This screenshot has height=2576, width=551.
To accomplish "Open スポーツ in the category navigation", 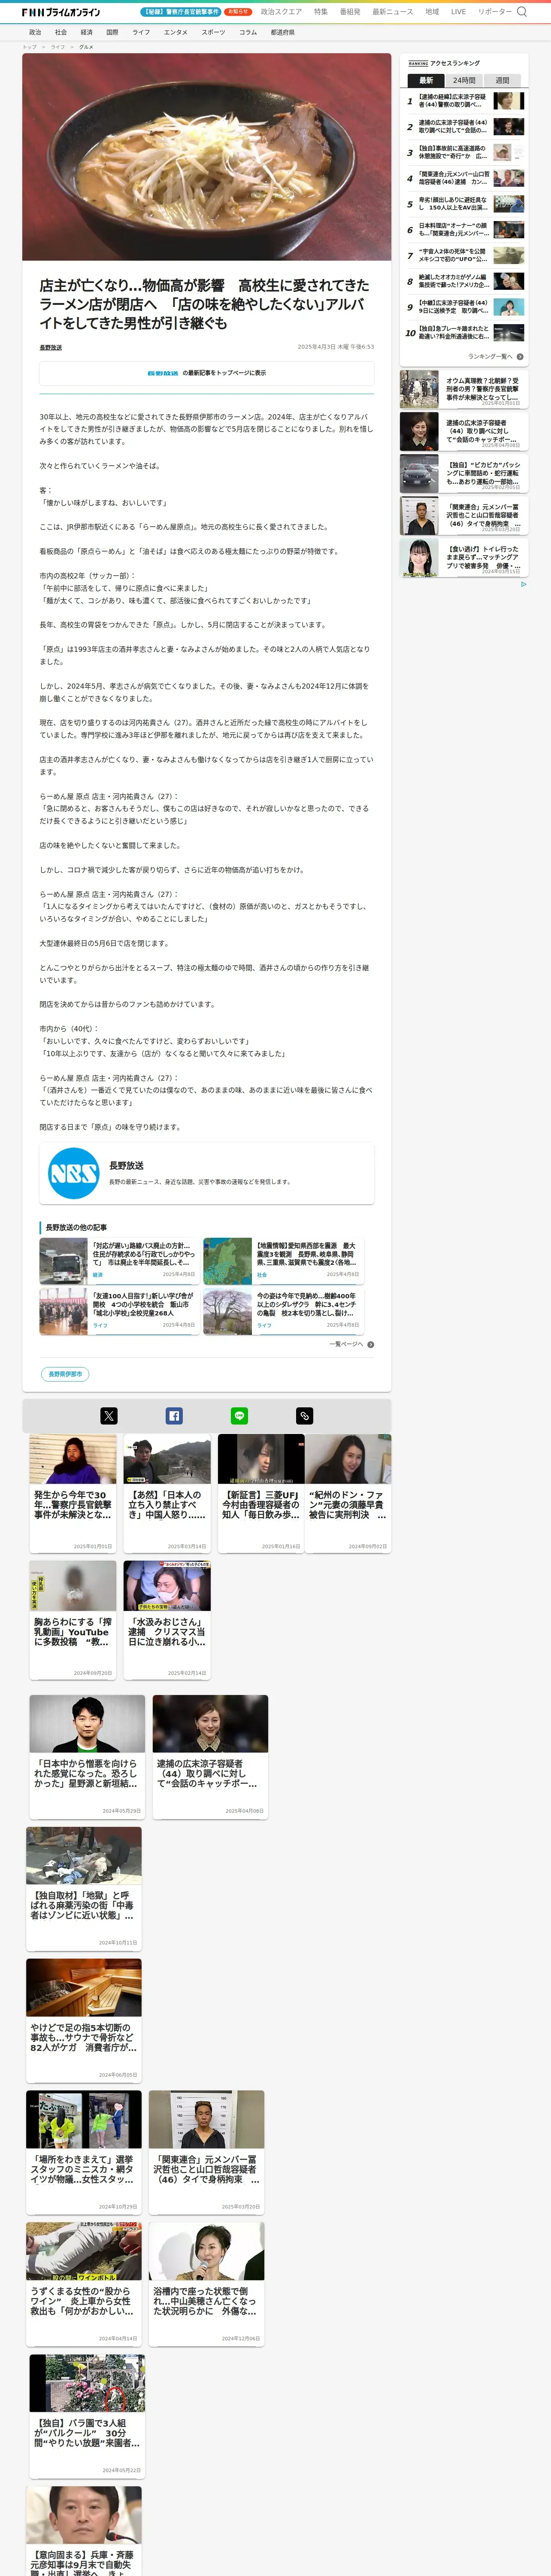I will pyautogui.click(x=213, y=32).
